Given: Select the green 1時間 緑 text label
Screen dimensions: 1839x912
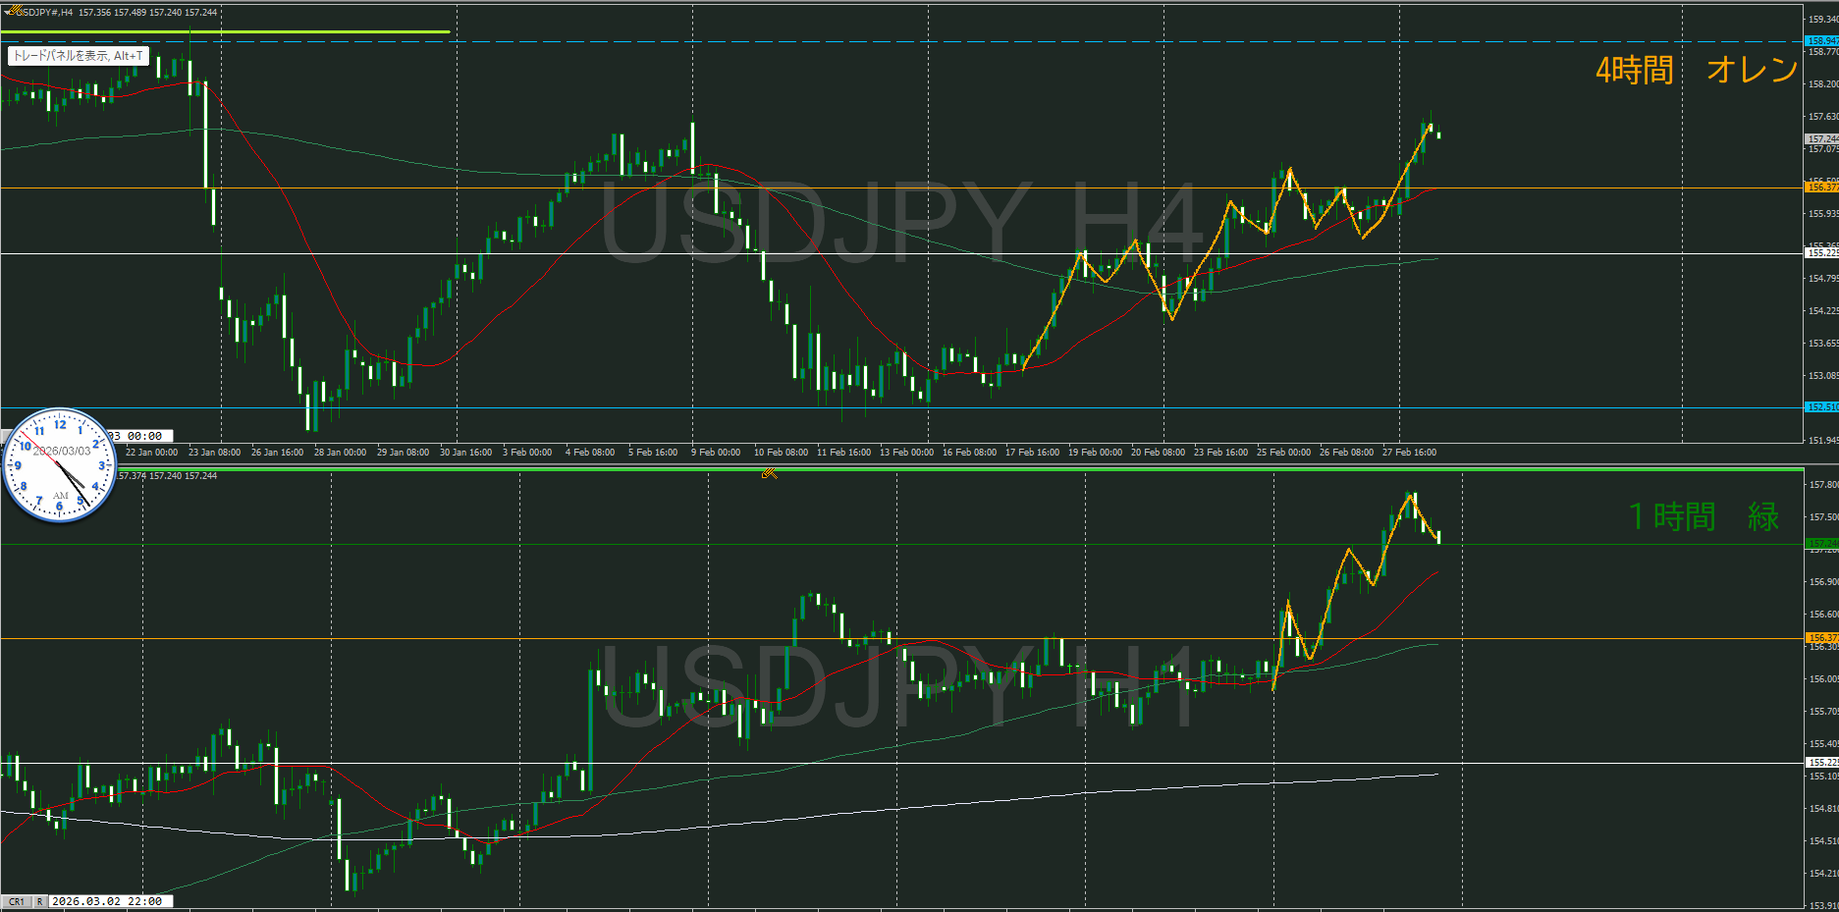Looking at the screenshot, I should click(1703, 516).
